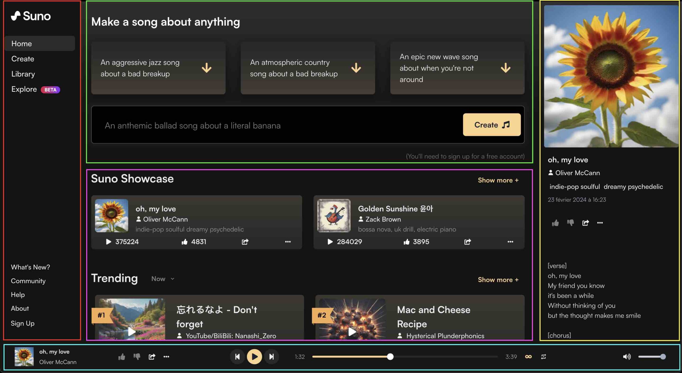682x373 pixels.
Task: Adjust the volume slider
Action: tap(652, 356)
